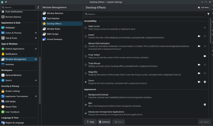Play the Invert effect video preview
213x126 pixels.
[x=199, y=36]
